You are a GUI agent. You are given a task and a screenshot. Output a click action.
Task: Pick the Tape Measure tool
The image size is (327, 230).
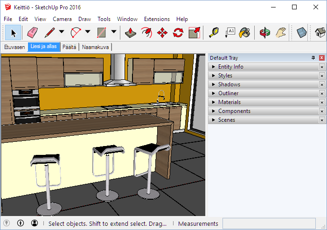pyautogui.click(x=214, y=33)
